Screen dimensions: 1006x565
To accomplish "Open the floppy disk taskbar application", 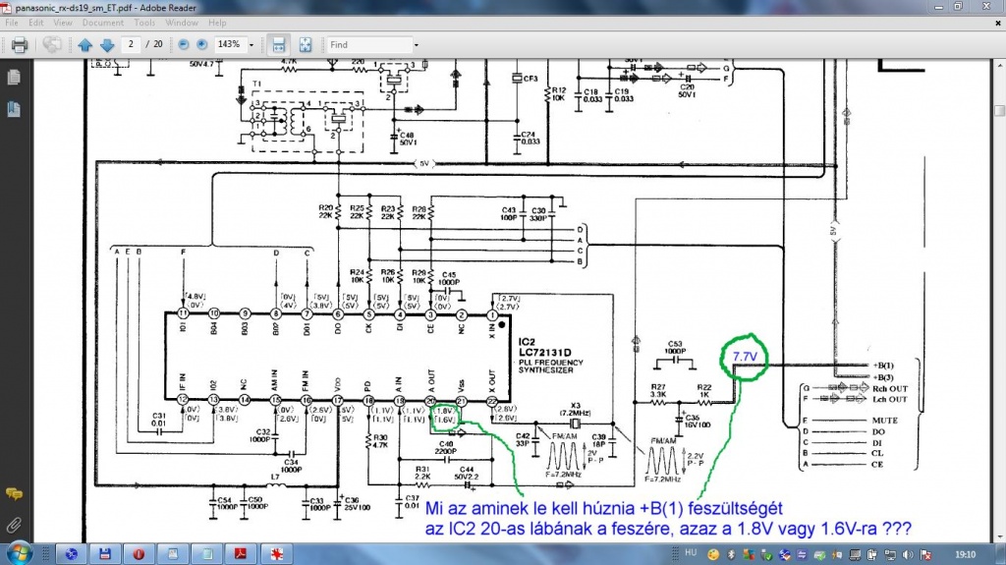I will [x=104, y=554].
